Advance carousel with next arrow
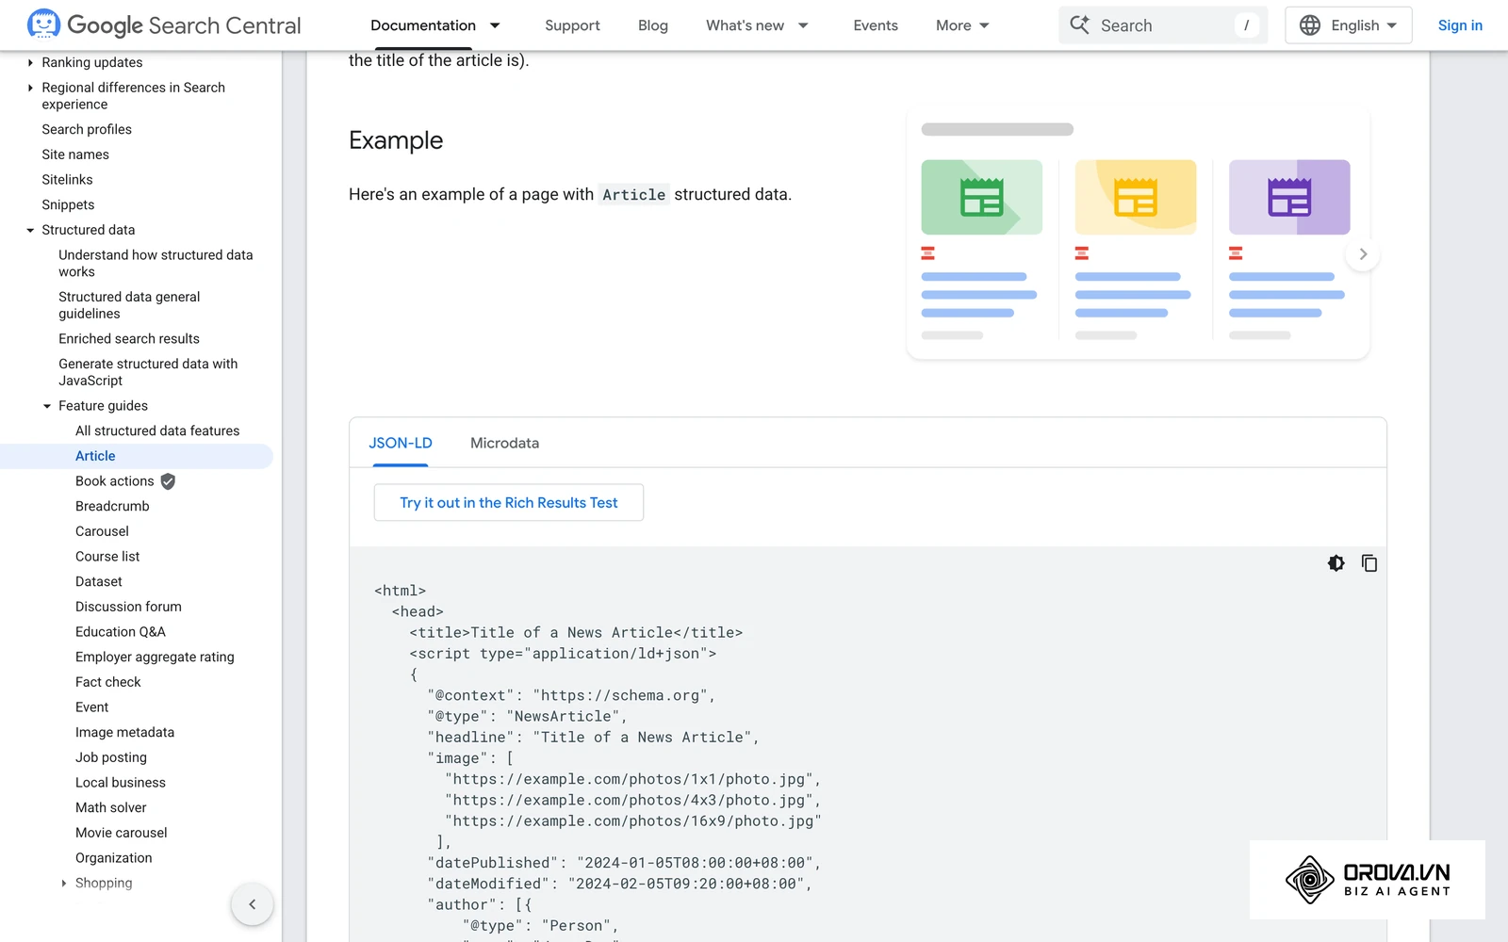The image size is (1508, 942). point(1363,254)
